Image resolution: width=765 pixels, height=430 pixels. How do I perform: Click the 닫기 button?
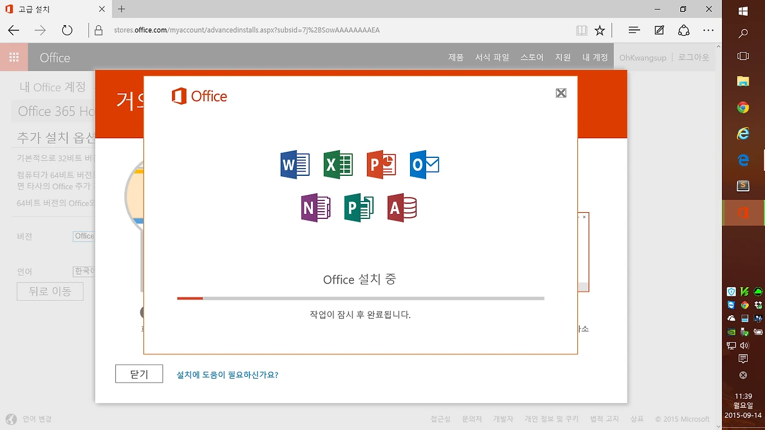click(139, 374)
